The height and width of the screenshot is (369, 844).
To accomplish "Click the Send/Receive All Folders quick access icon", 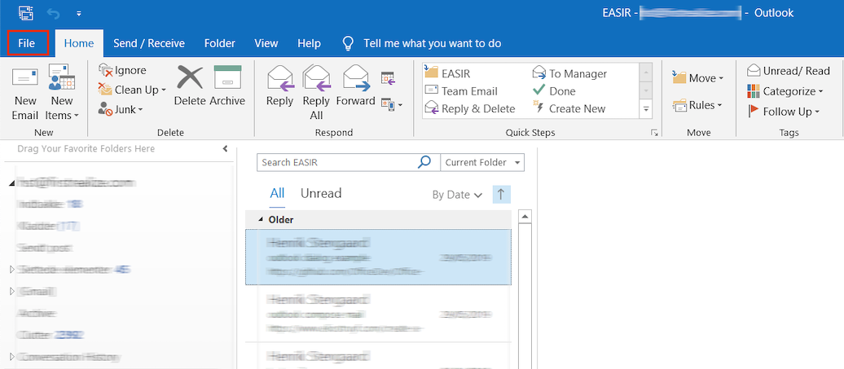I will [25, 12].
